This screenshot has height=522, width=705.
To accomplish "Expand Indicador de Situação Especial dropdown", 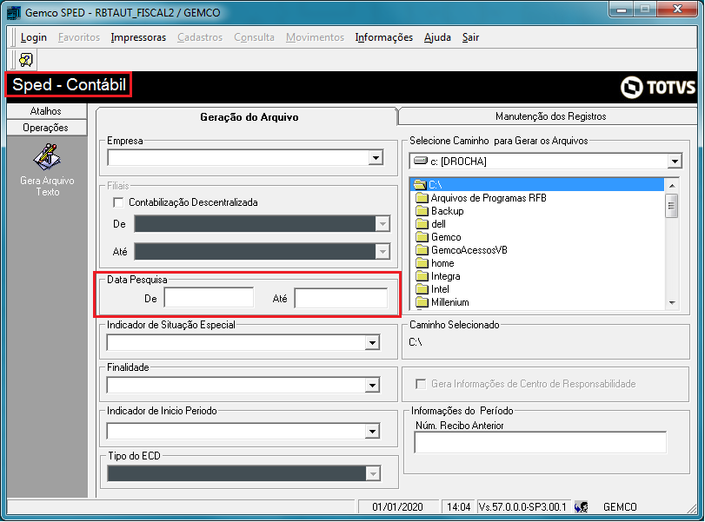I will (372, 343).
